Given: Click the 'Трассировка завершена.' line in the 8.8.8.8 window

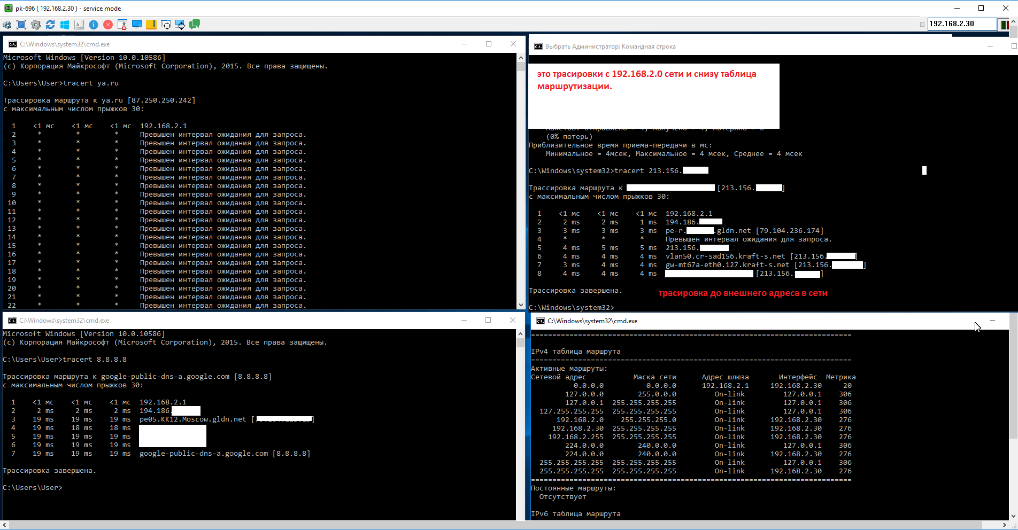Looking at the screenshot, I should pyautogui.click(x=50, y=471).
